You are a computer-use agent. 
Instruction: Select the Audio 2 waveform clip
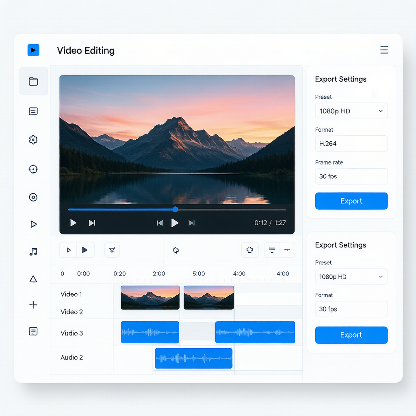pos(194,358)
